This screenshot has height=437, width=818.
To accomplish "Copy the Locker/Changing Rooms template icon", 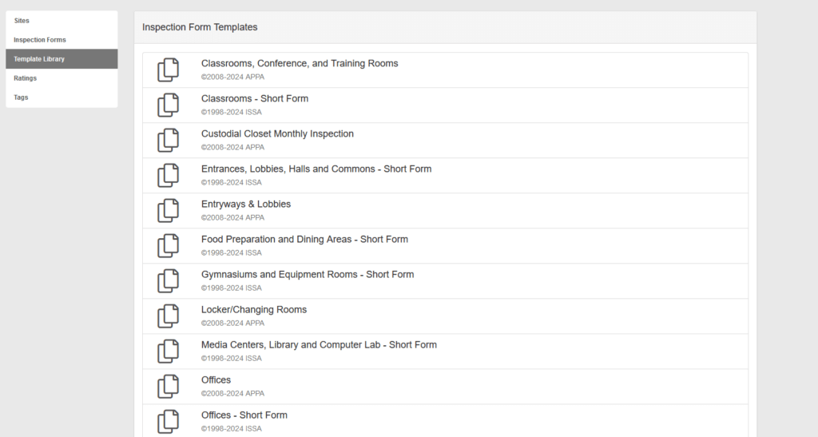I will click(168, 316).
